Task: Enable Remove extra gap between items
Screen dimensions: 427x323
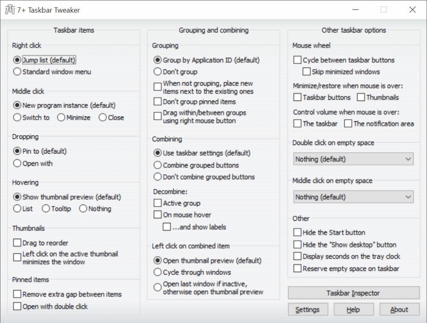Action: (x=17, y=294)
